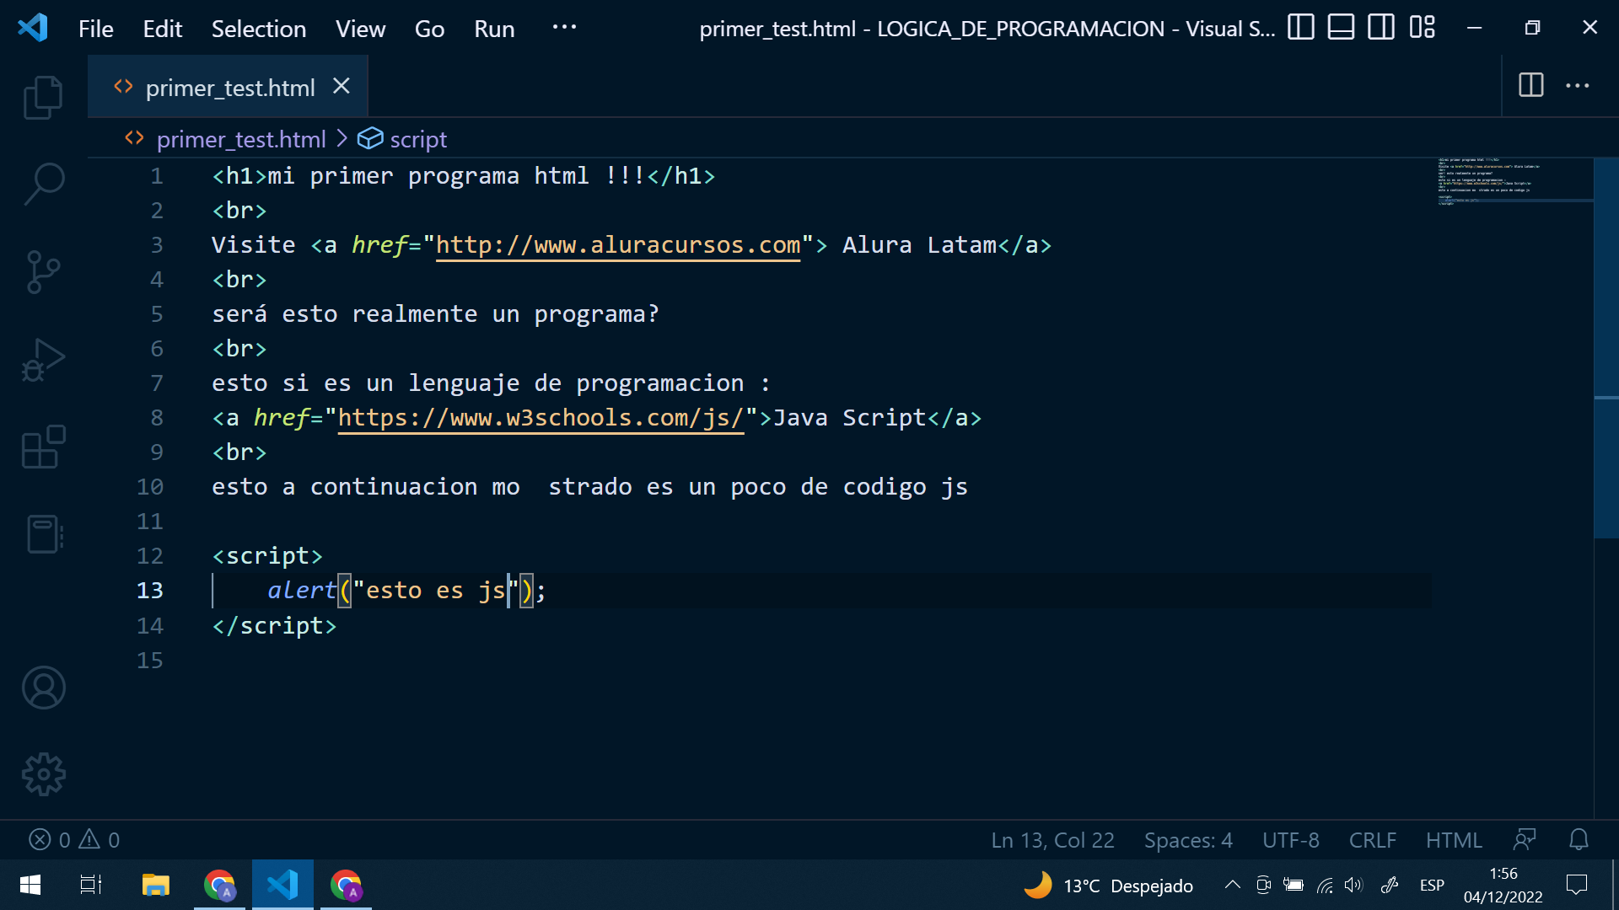Click line number 13 in the gutter
This screenshot has height=910, width=1619.
[x=149, y=591]
